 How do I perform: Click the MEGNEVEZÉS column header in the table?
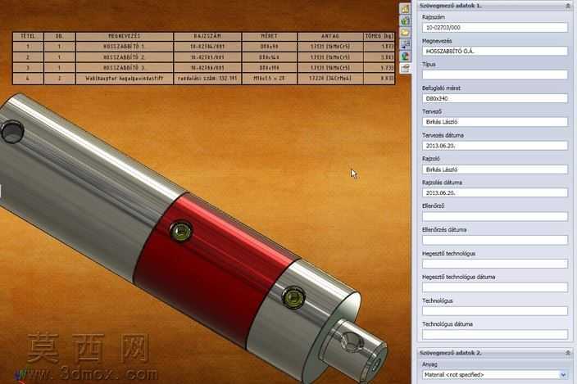click(125, 36)
